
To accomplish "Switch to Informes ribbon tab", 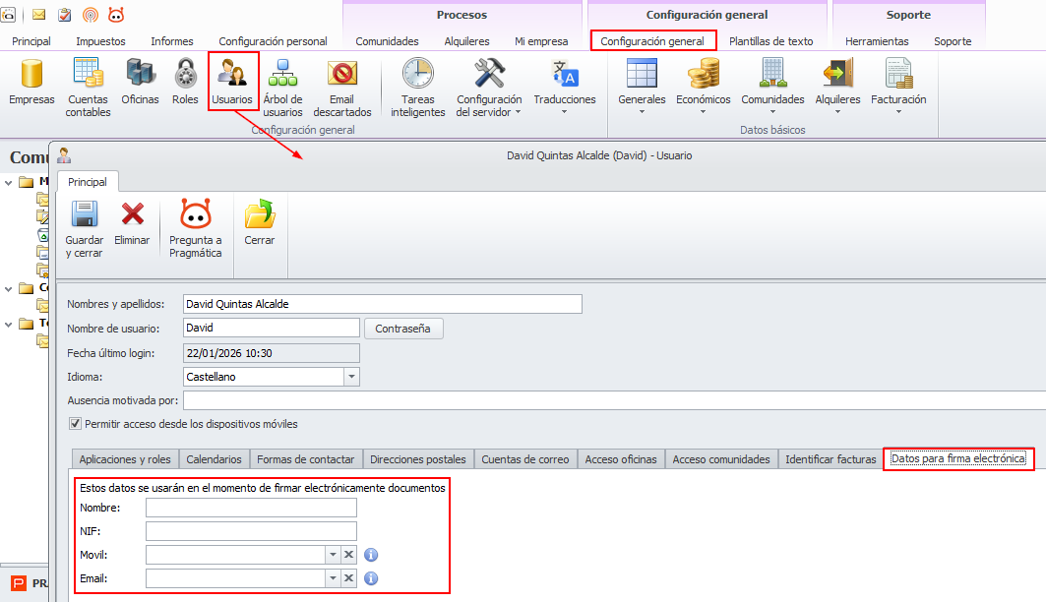I will (171, 41).
